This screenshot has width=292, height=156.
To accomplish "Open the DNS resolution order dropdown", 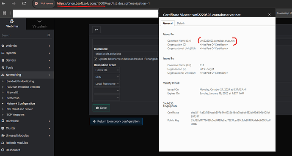I will 107,77.
